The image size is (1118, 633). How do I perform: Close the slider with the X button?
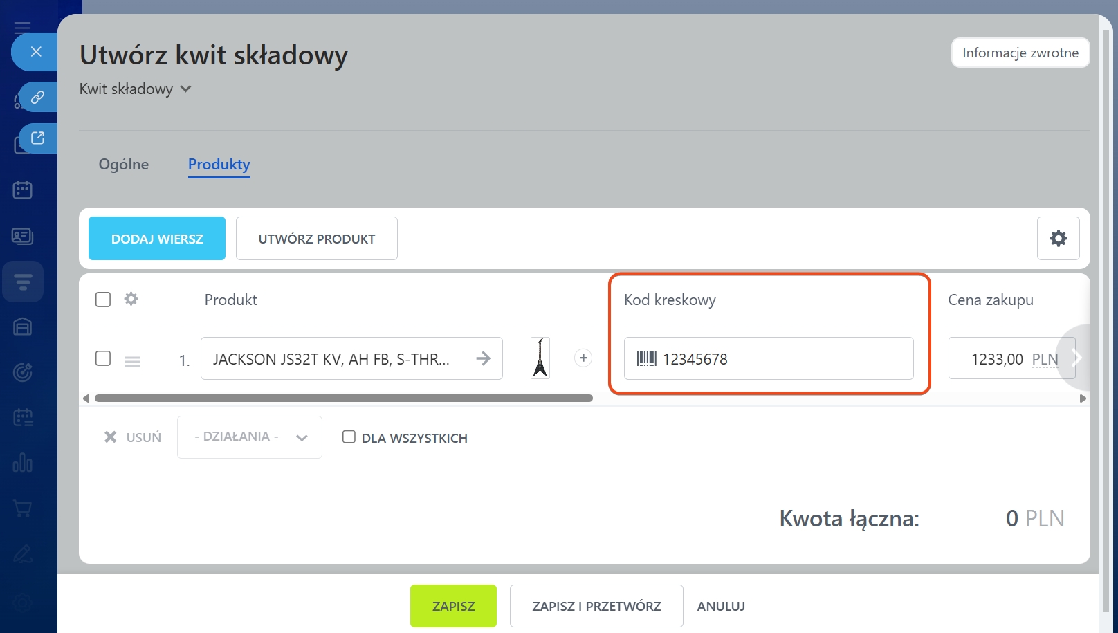(37, 52)
